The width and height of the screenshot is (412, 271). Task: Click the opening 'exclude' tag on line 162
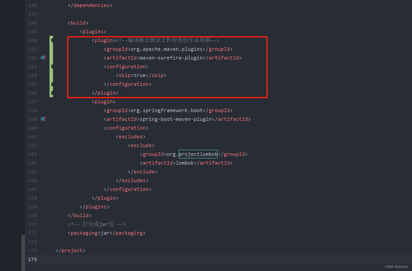coord(141,145)
